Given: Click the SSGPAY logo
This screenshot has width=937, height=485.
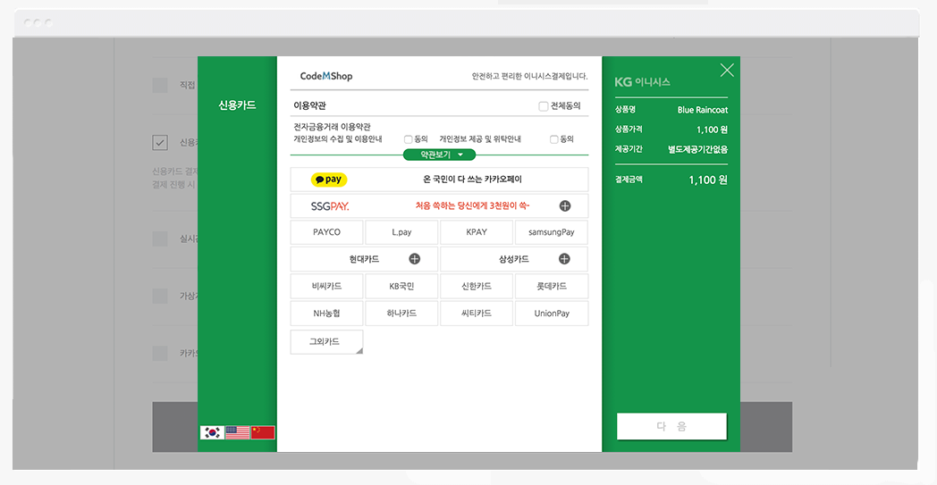Looking at the screenshot, I should pyautogui.click(x=330, y=206).
